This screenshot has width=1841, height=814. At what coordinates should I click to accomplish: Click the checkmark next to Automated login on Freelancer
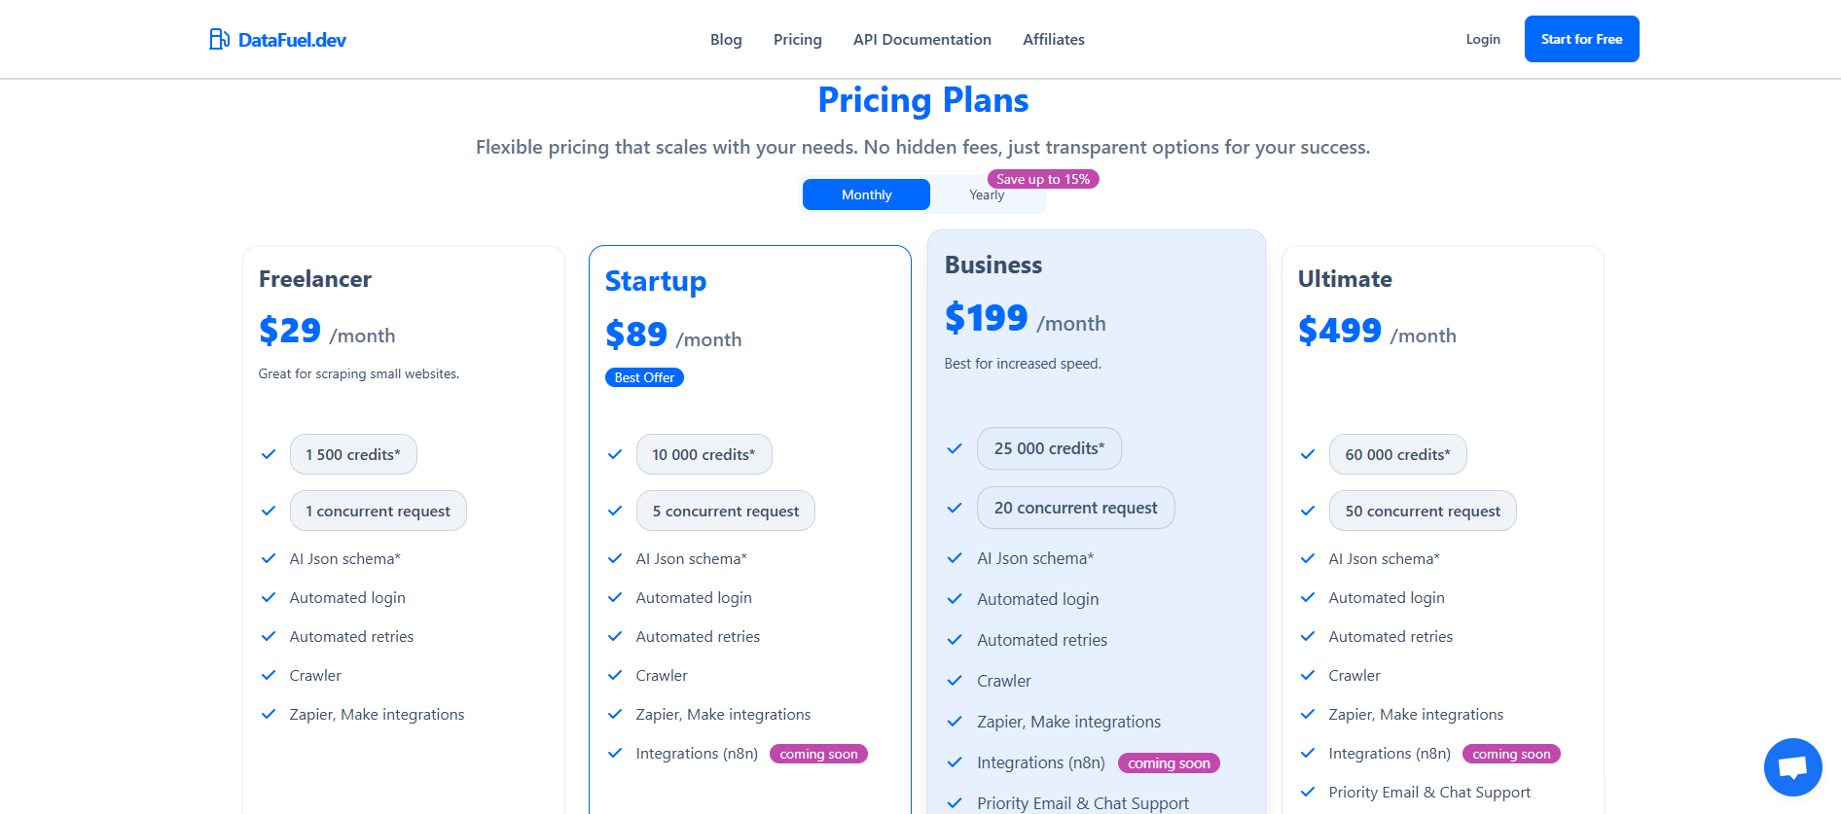tap(269, 597)
